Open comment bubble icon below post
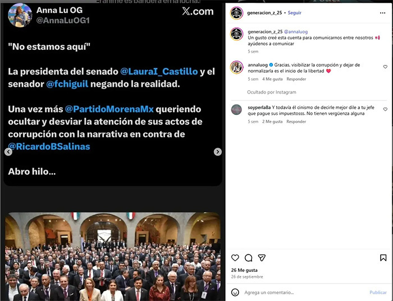The image size is (393, 301). coord(248,258)
